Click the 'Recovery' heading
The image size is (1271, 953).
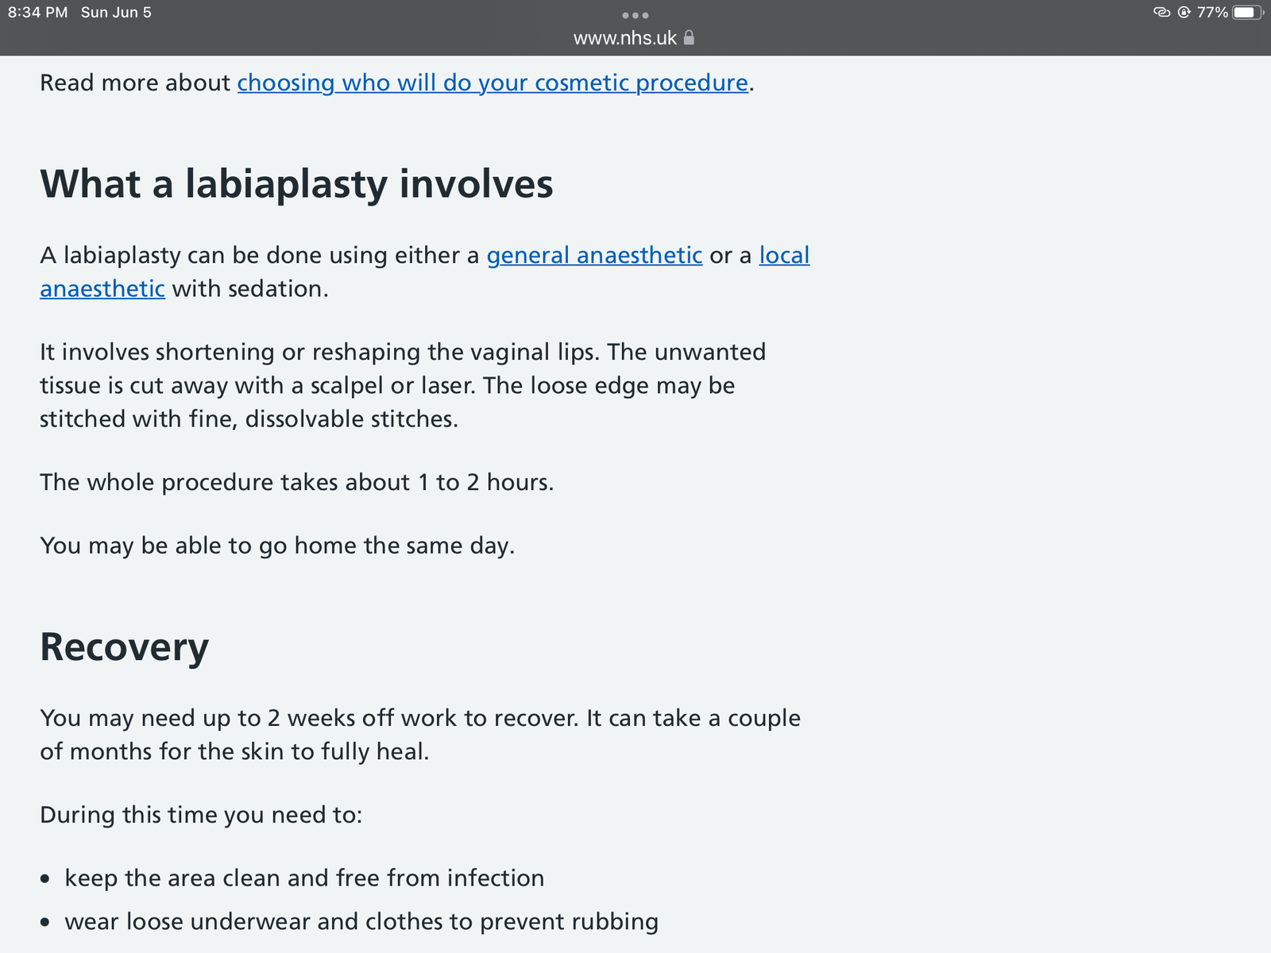[x=125, y=647]
